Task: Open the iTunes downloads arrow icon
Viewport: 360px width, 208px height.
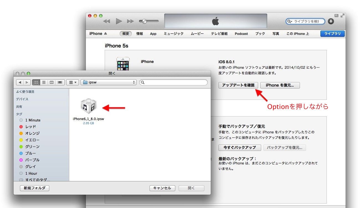Action: coord(331,21)
